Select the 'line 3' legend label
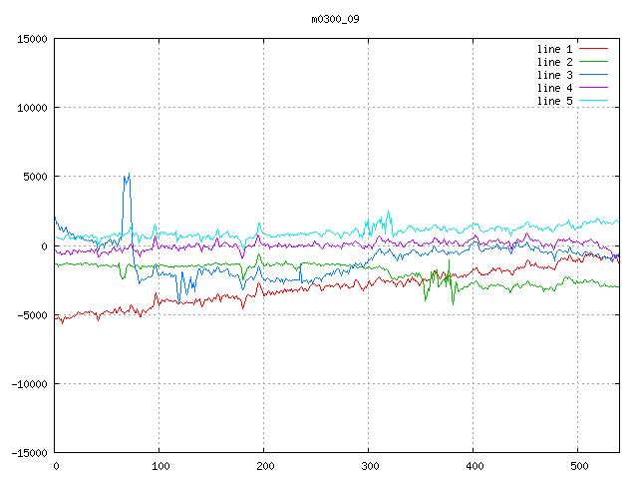 (554, 75)
